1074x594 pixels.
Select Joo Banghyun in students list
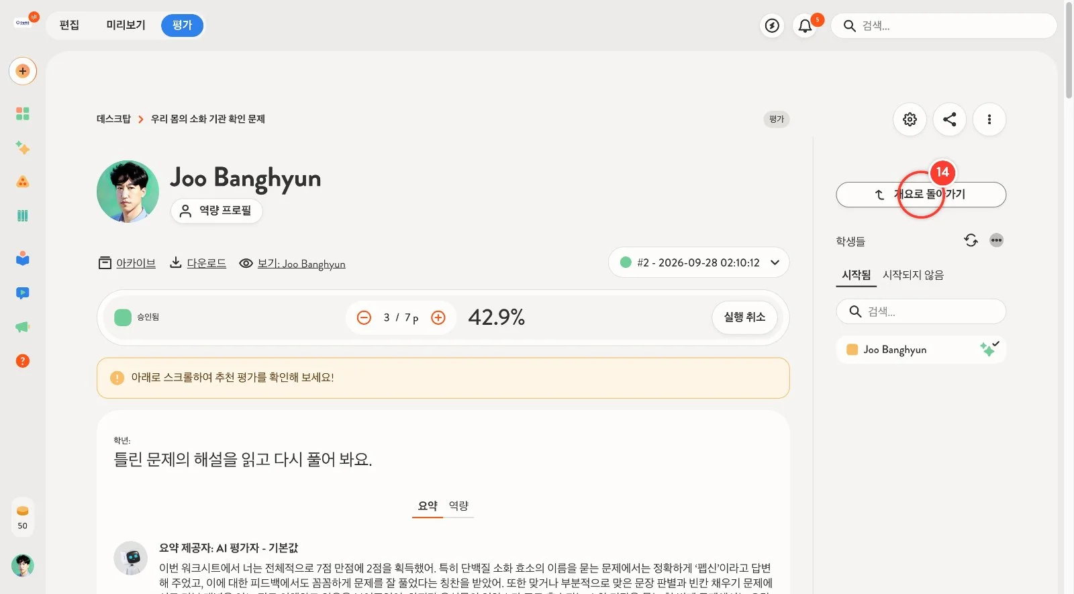(x=921, y=350)
